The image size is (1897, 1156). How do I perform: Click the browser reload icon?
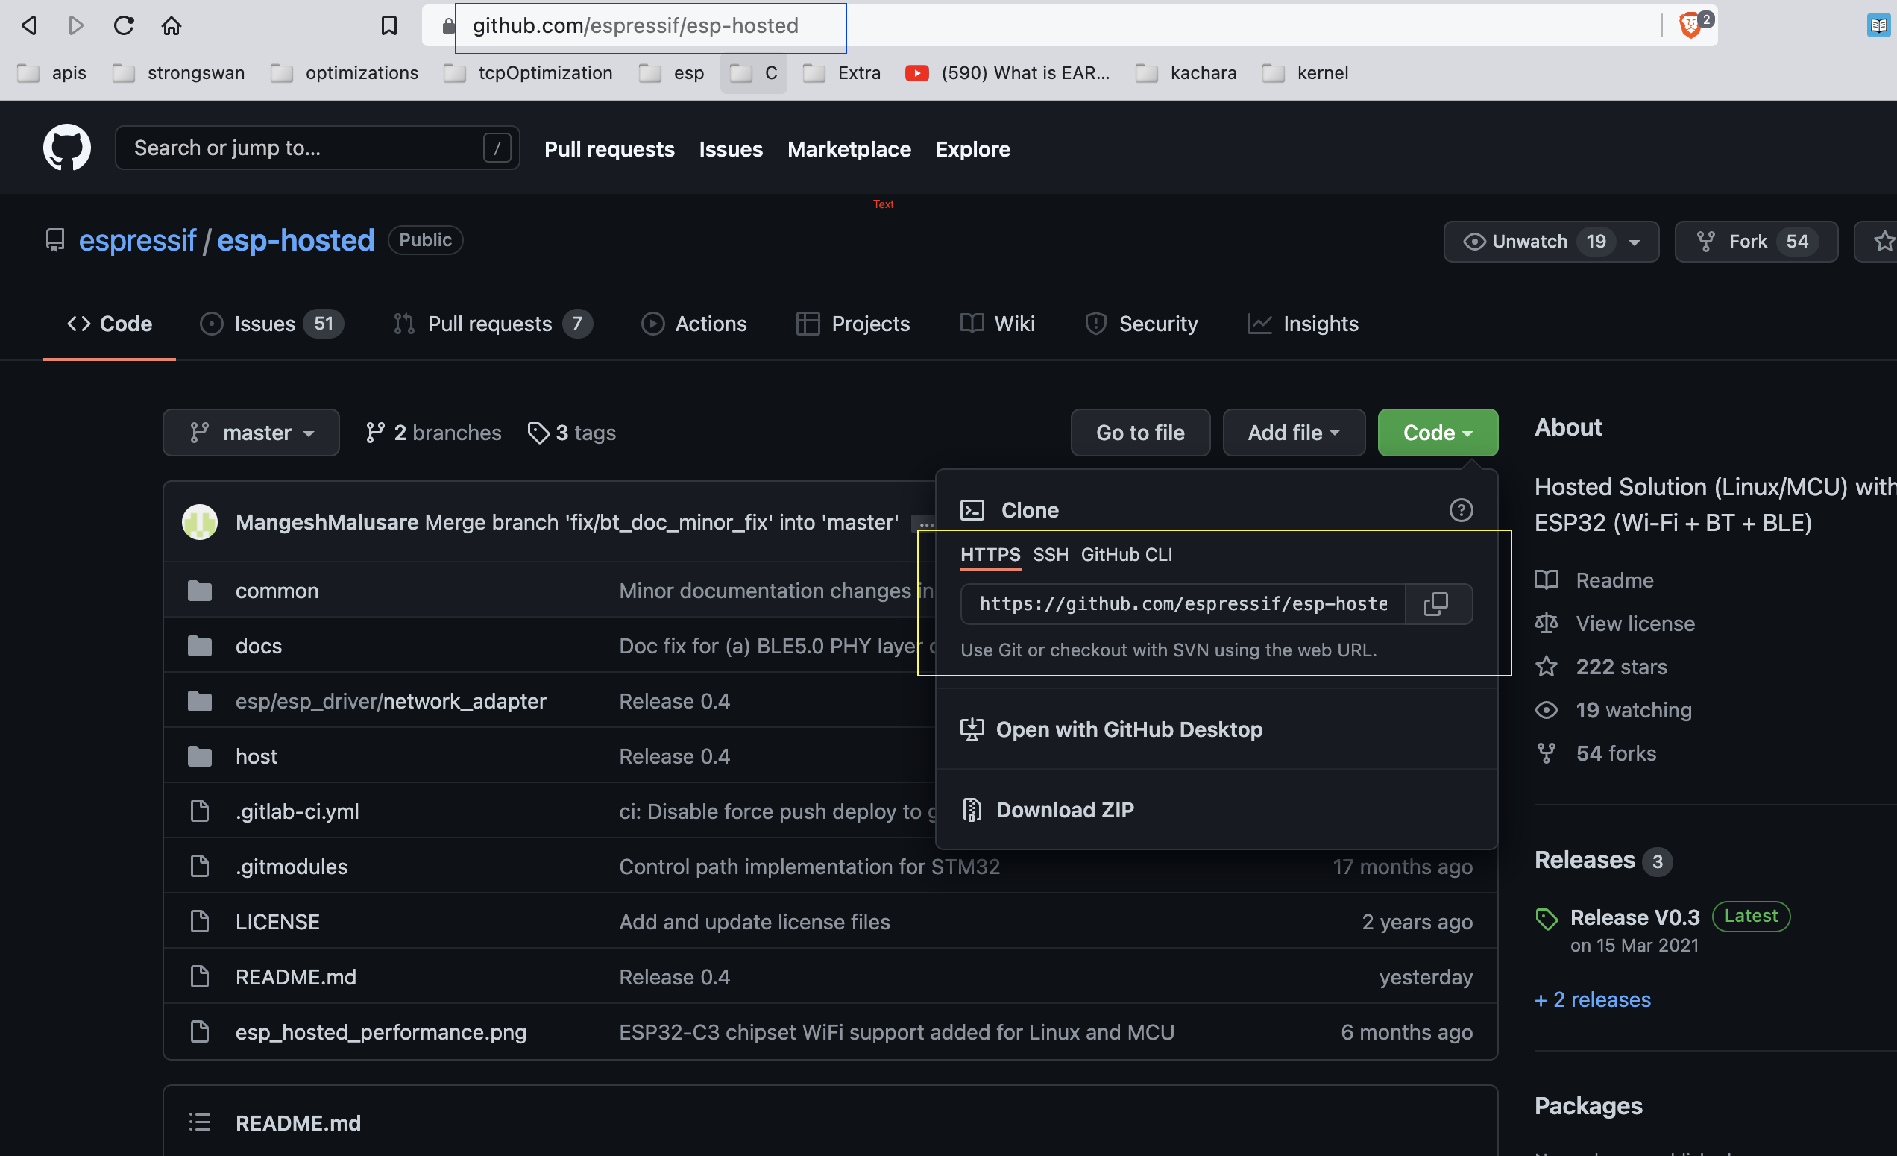pyautogui.click(x=123, y=25)
